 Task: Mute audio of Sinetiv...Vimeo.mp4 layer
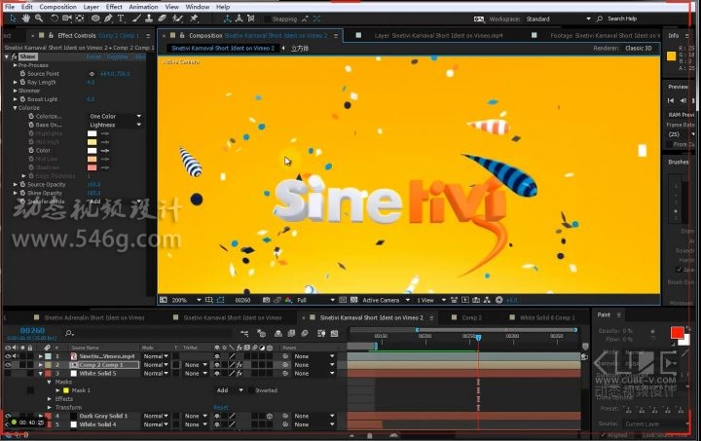[16, 356]
